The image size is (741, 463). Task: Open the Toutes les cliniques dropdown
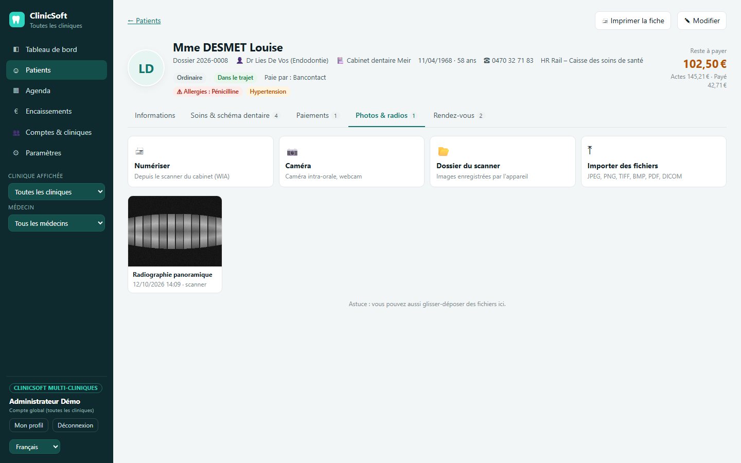[x=57, y=192]
